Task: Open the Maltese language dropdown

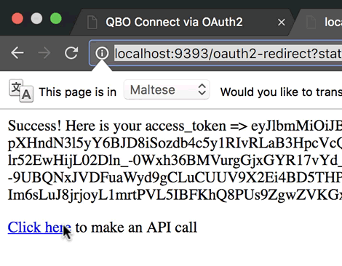Action: pos(167,90)
